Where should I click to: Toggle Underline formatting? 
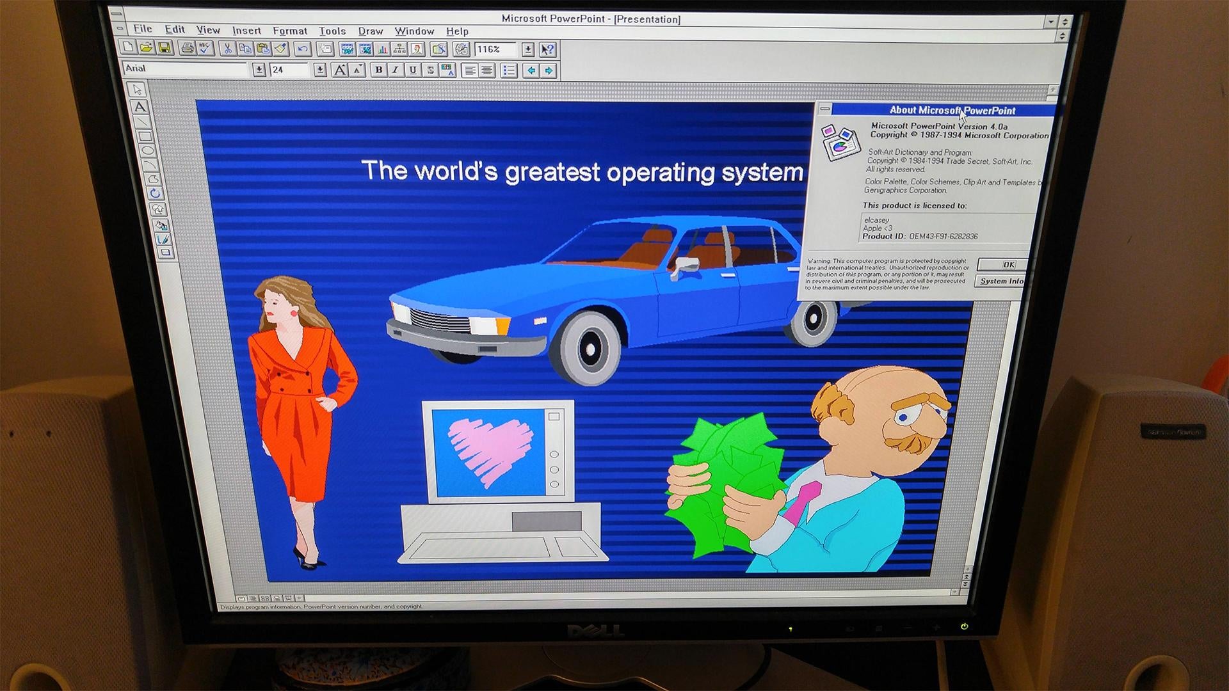(413, 70)
